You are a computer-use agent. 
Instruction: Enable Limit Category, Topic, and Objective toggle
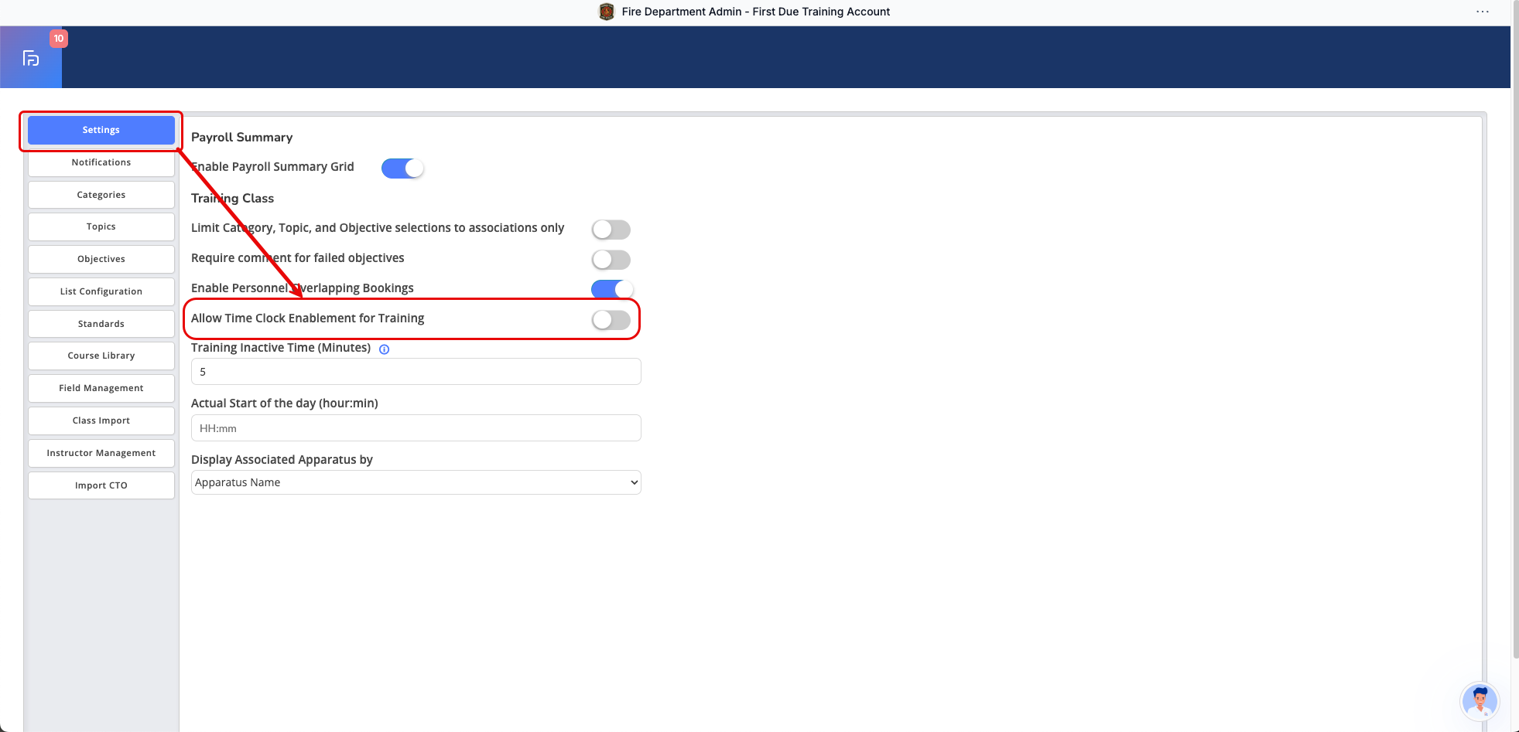point(611,230)
